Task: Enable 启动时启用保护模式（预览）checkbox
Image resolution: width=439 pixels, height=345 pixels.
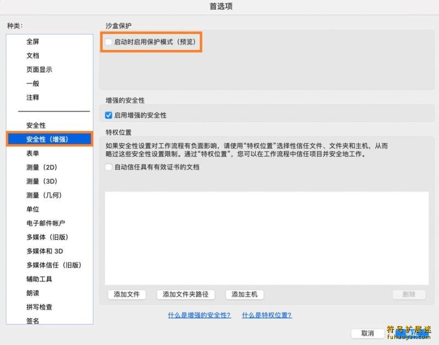Action: click(108, 42)
